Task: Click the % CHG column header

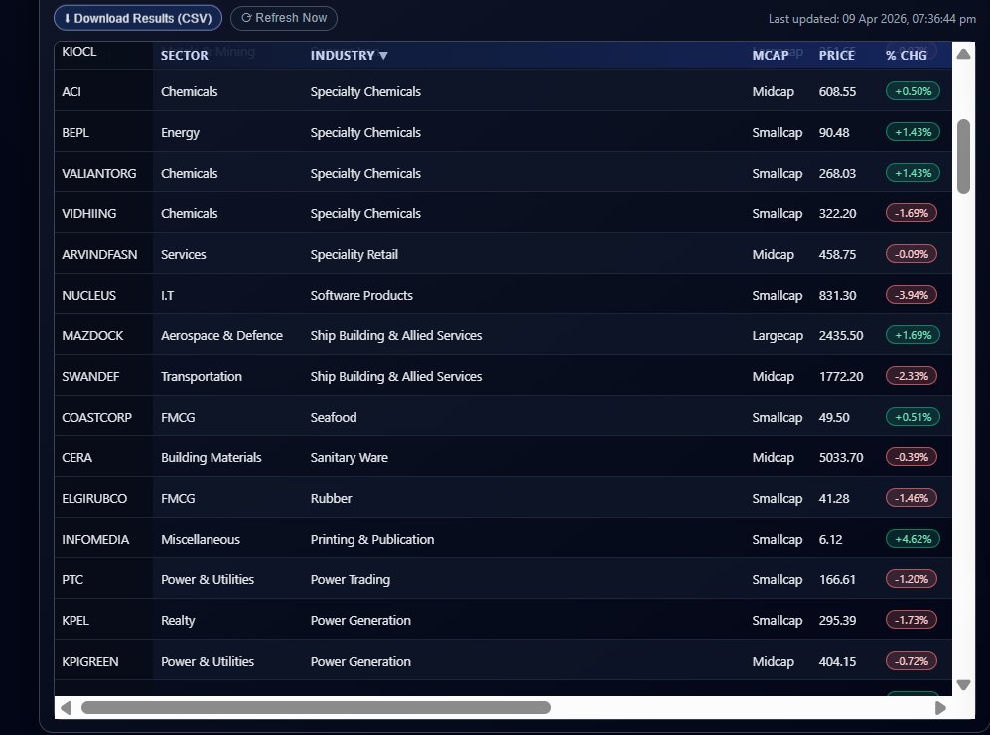Action: [x=906, y=55]
